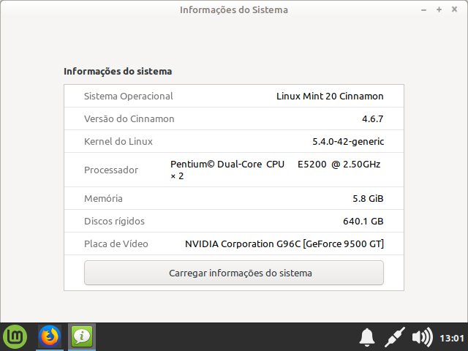Select the Memória value 5.8 GiB
This screenshot has width=468, height=351.
368,198
